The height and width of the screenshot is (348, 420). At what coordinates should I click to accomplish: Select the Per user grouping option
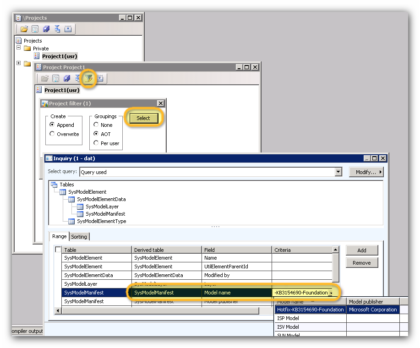(96, 143)
